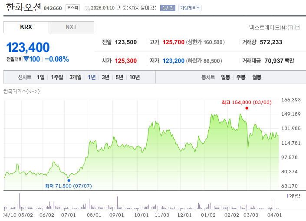306x221 pixels.
Task: Select the 3개월 line chart period
Action: [x=76, y=78]
